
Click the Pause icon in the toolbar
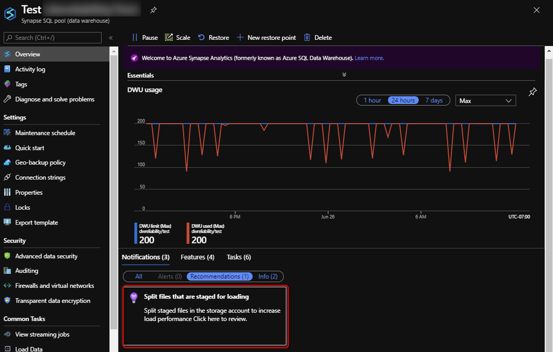135,38
